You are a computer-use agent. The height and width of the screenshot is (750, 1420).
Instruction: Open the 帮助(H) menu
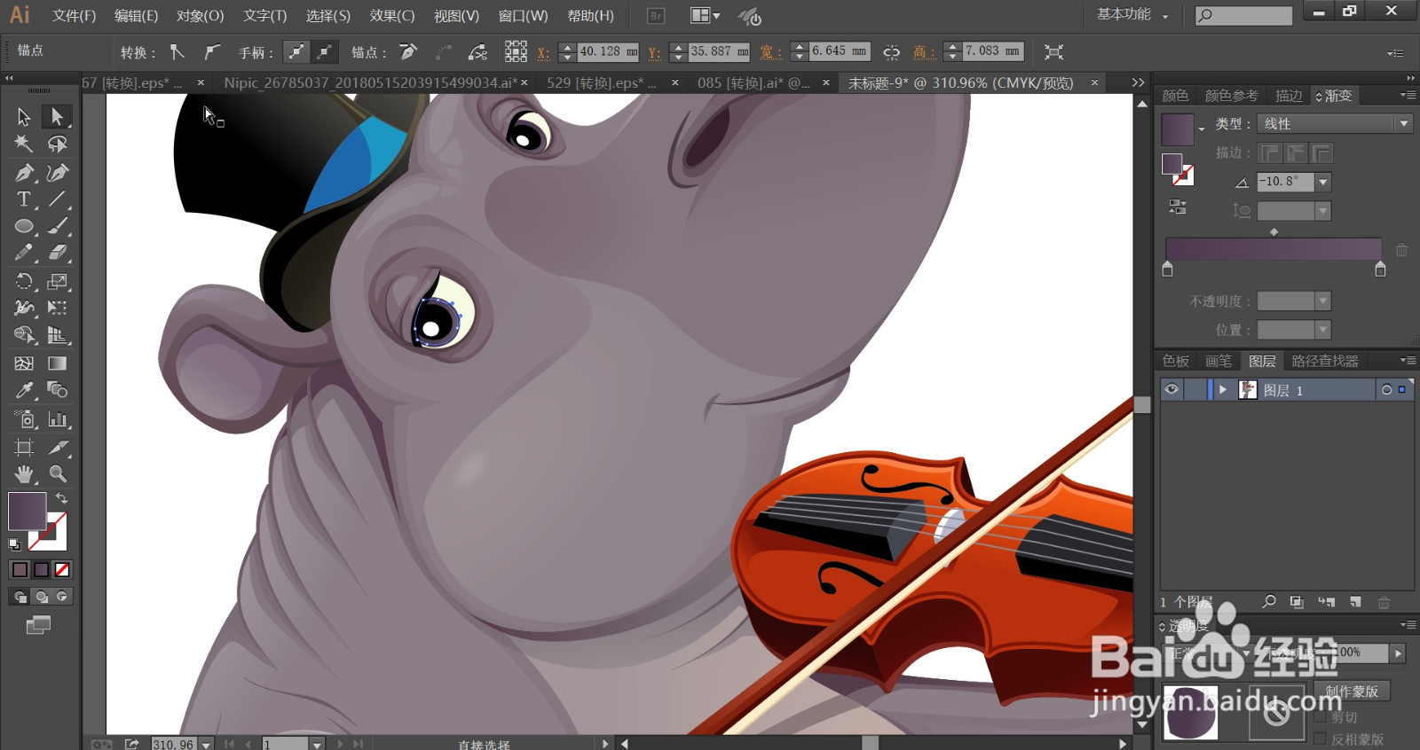pyautogui.click(x=590, y=16)
